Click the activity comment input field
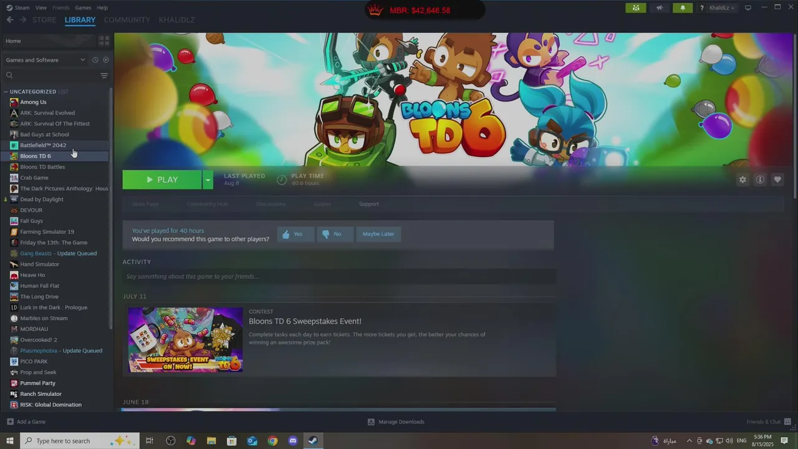 (339, 276)
